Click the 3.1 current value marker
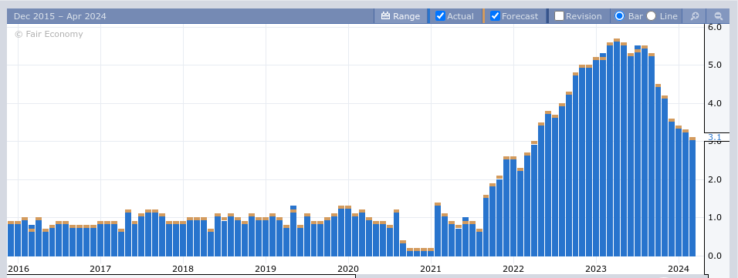738x278 pixels. coord(715,137)
